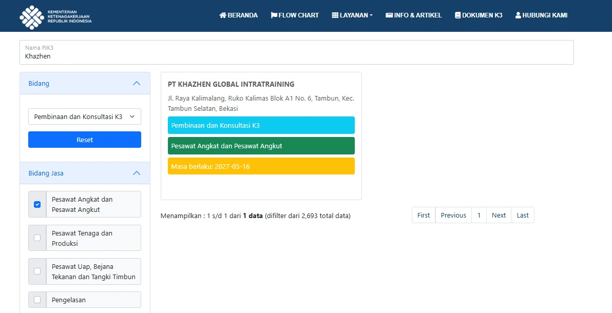Open PT Khazhen Global Intratraining title

(x=231, y=84)
